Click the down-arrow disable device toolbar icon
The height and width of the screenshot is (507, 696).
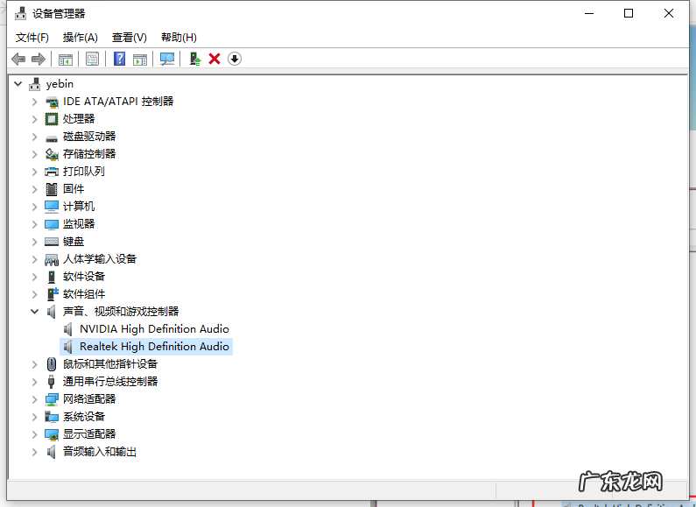click(235, 59)
